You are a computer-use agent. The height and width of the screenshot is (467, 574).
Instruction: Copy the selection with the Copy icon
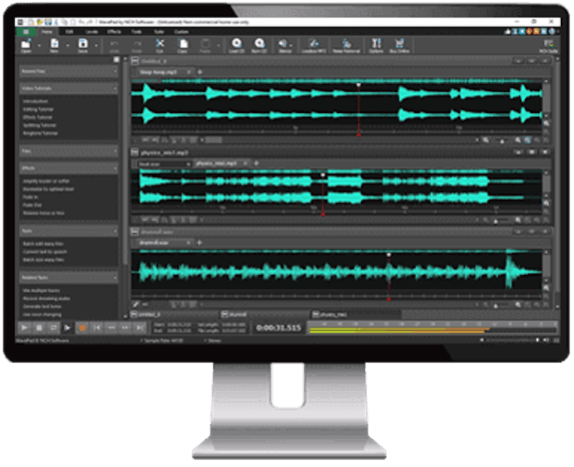tap(182, 45)
